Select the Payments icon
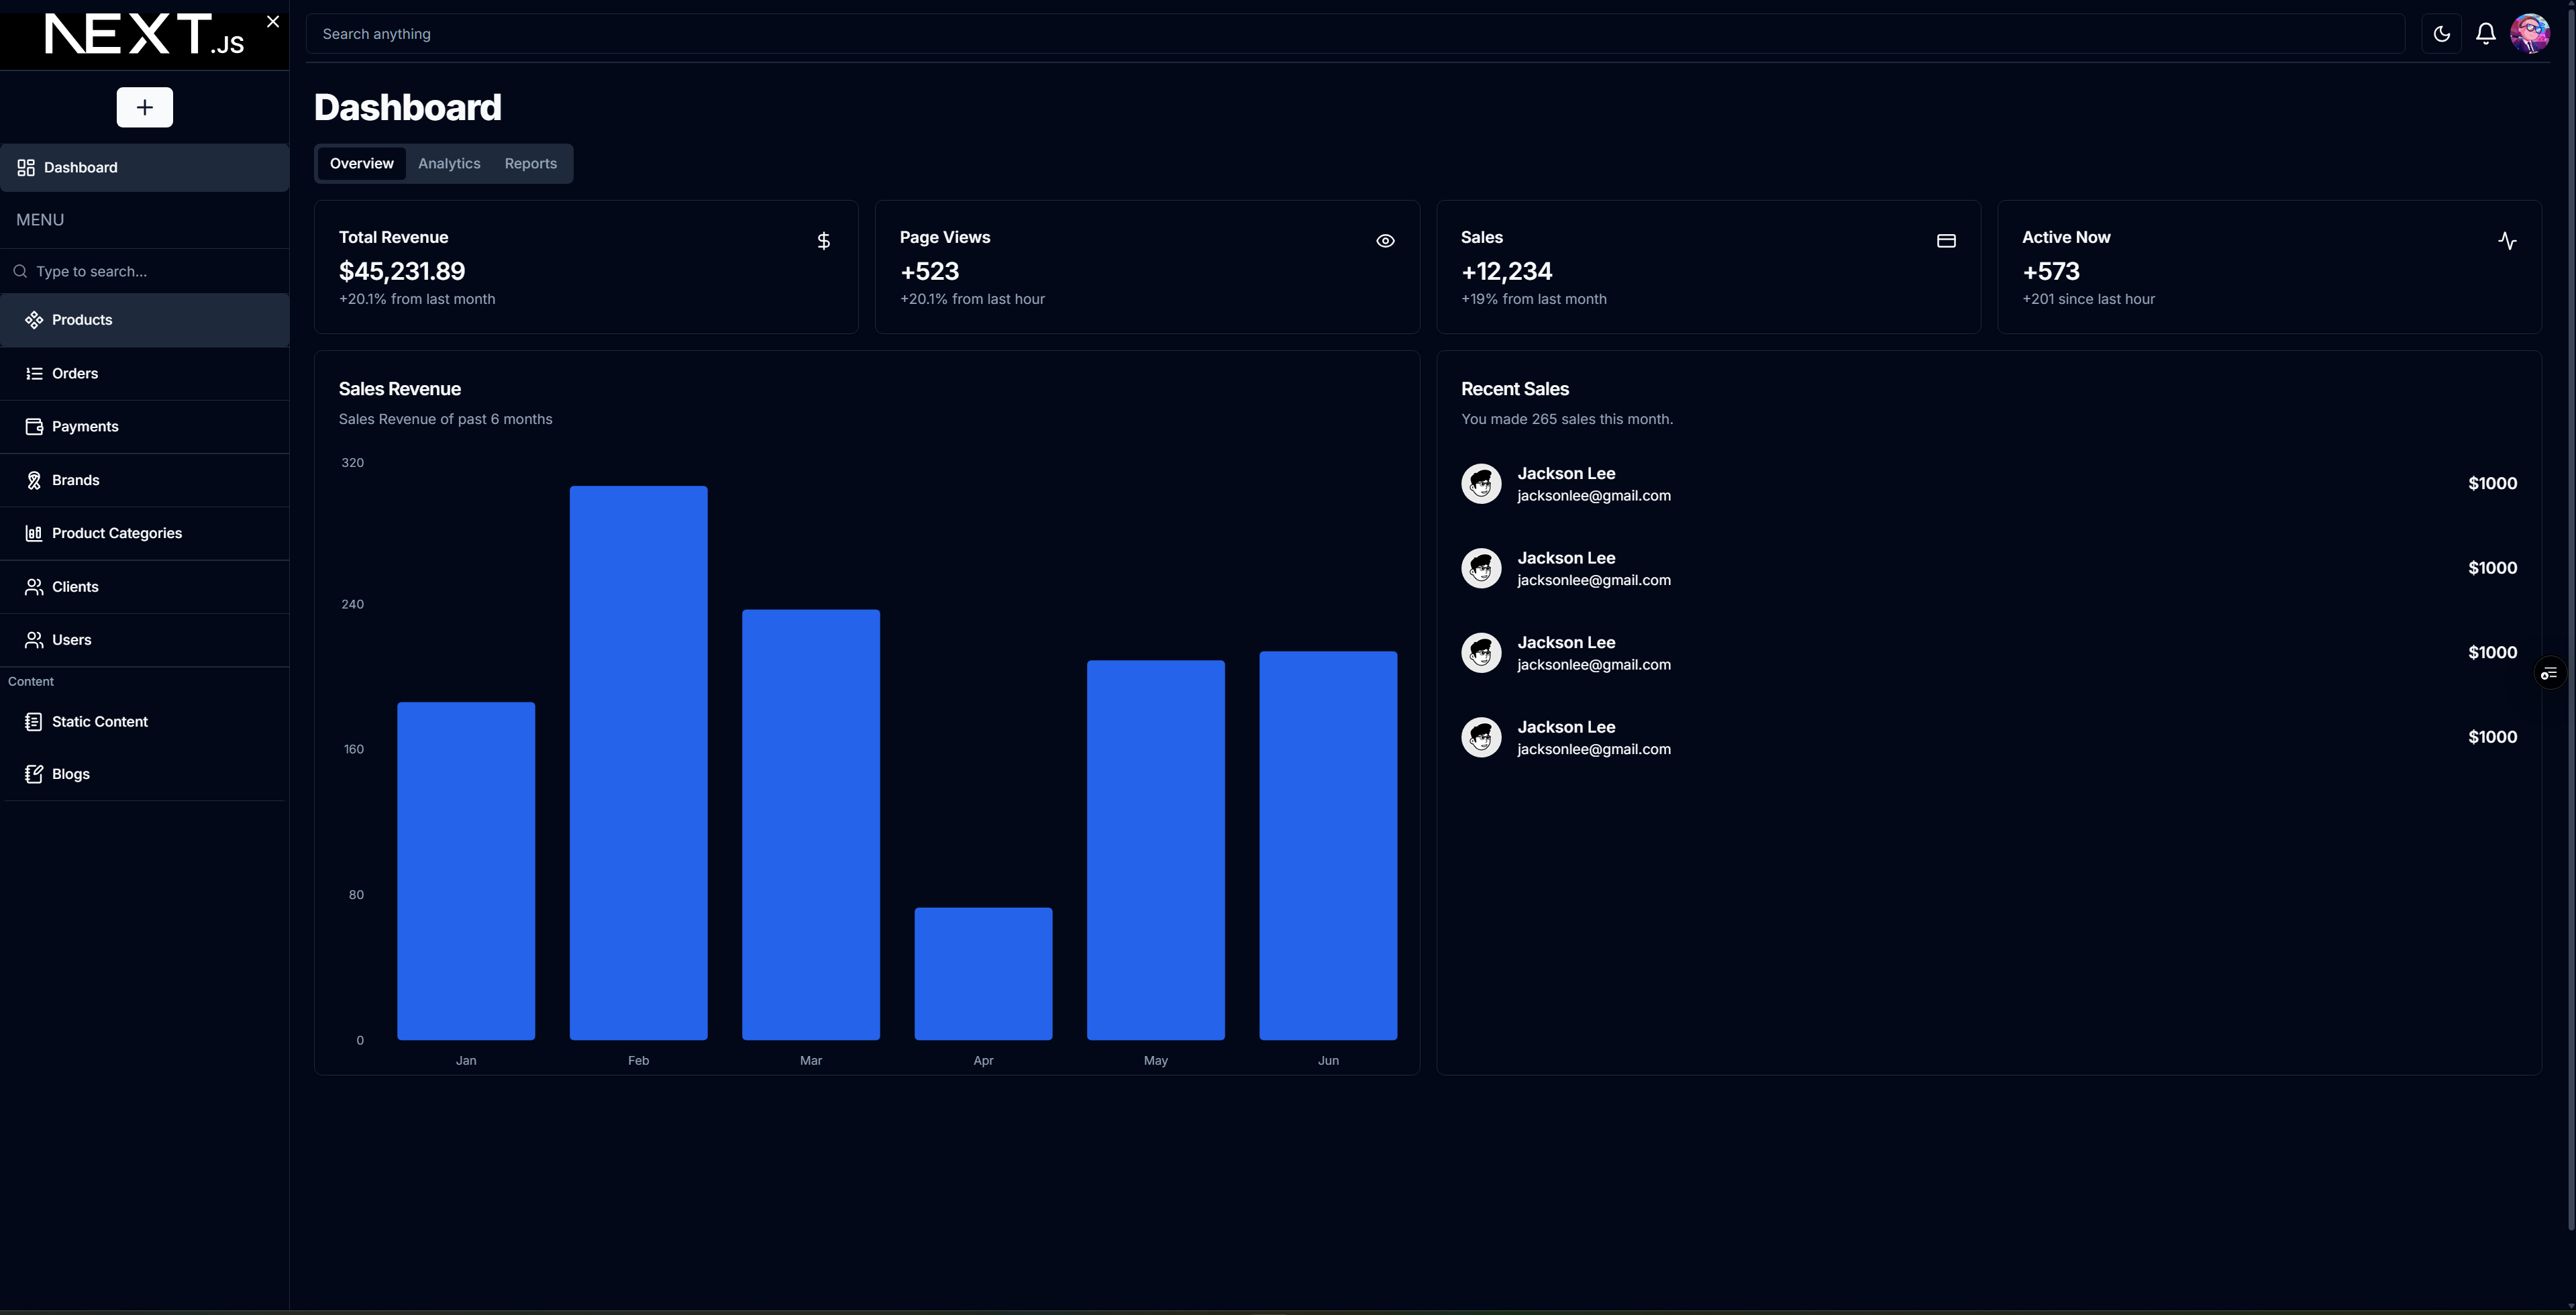This screenshot has width=2576, height=1315. [34, 426]
